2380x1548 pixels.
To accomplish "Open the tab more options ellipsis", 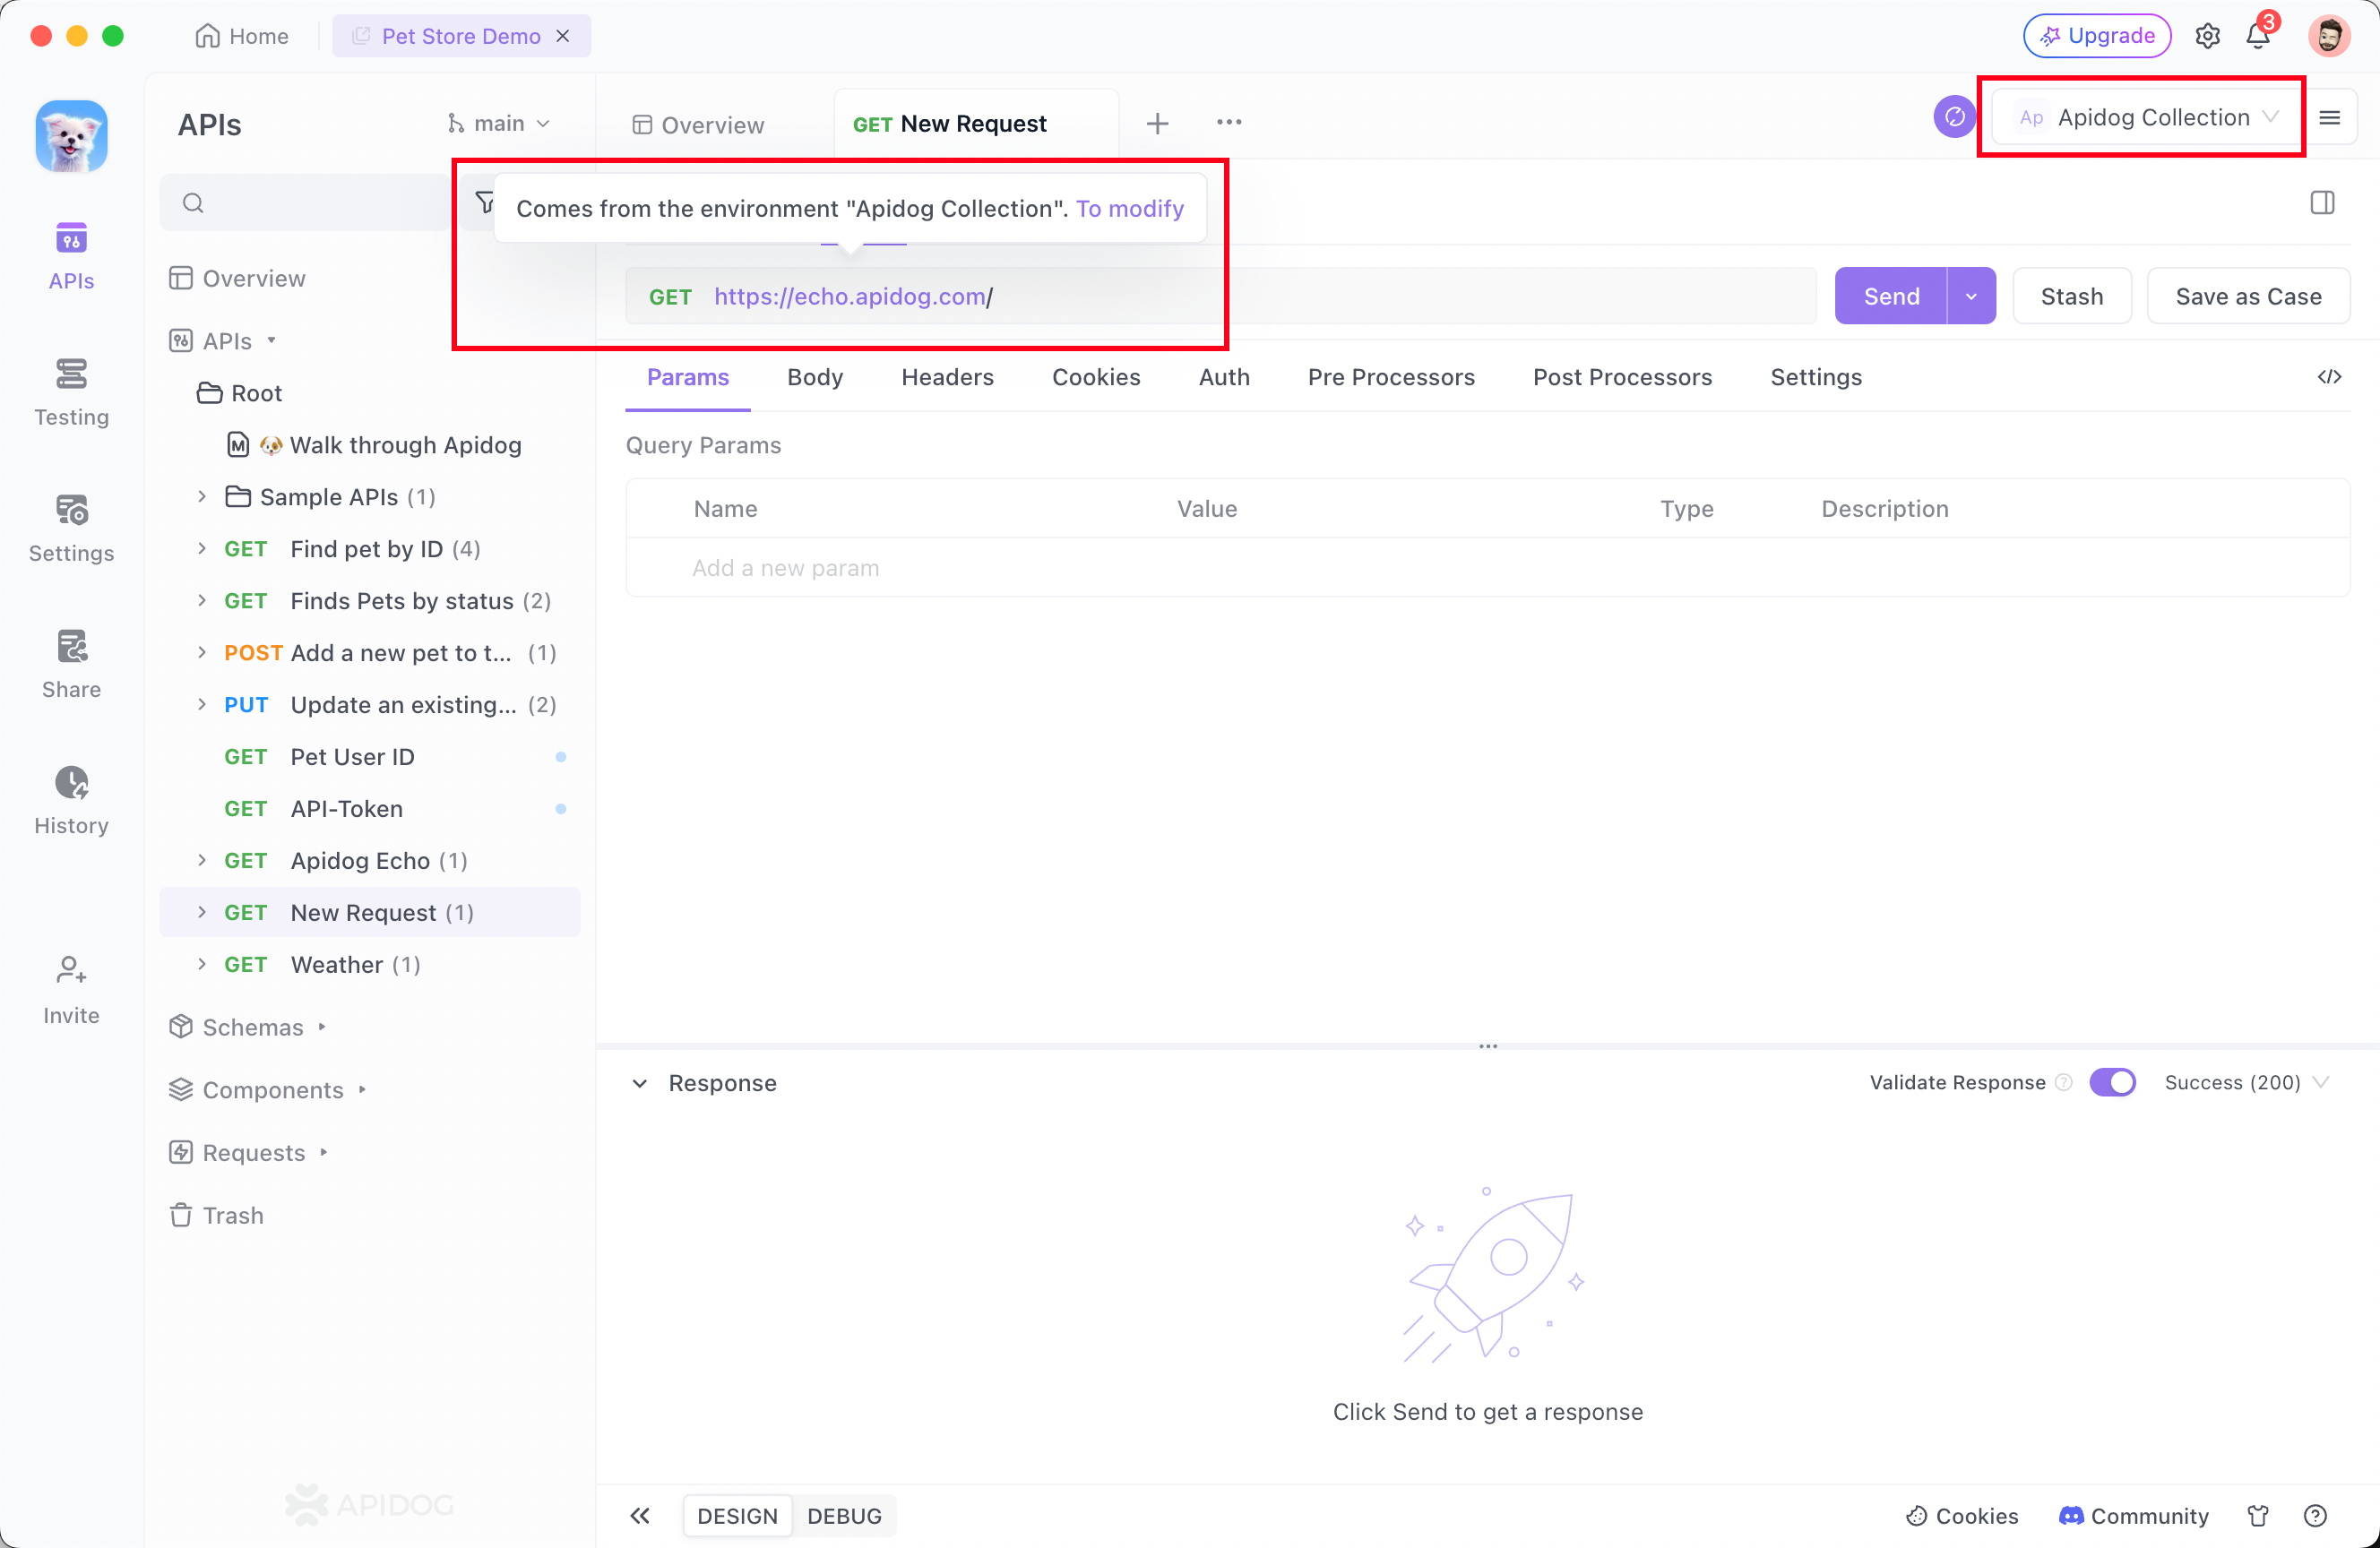I will 1228,122.
